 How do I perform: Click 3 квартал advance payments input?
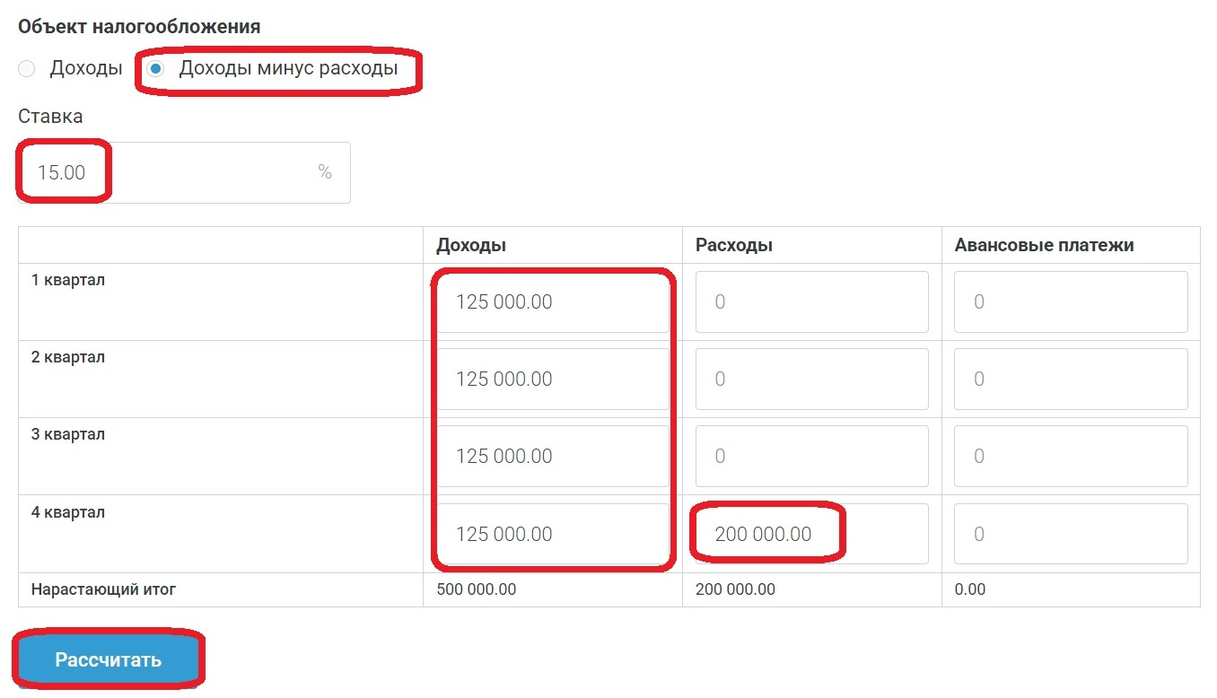click(1070, 457)
